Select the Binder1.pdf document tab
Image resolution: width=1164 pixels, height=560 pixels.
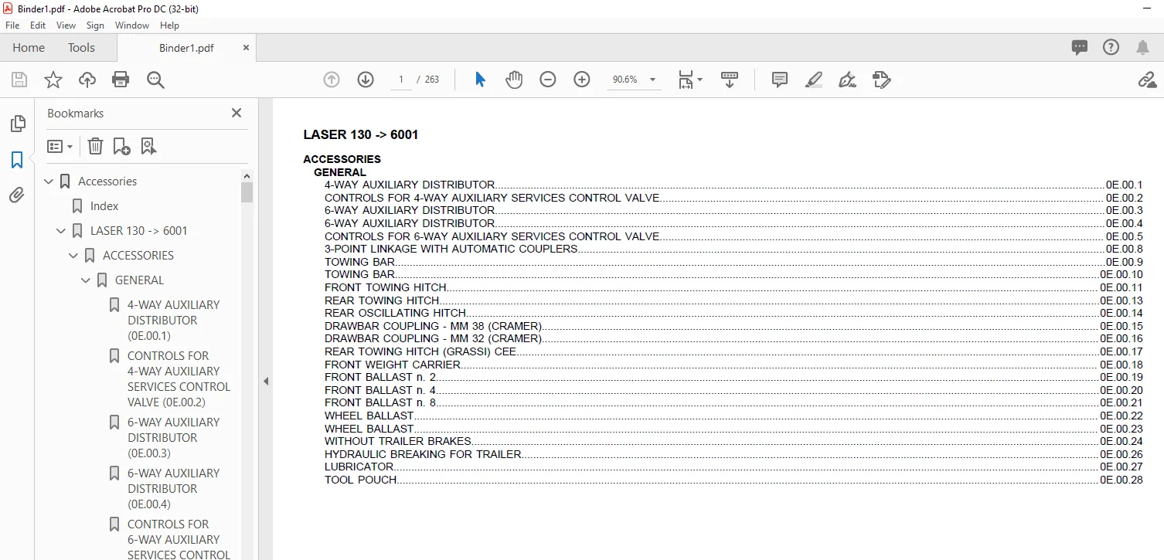[186, 47]
